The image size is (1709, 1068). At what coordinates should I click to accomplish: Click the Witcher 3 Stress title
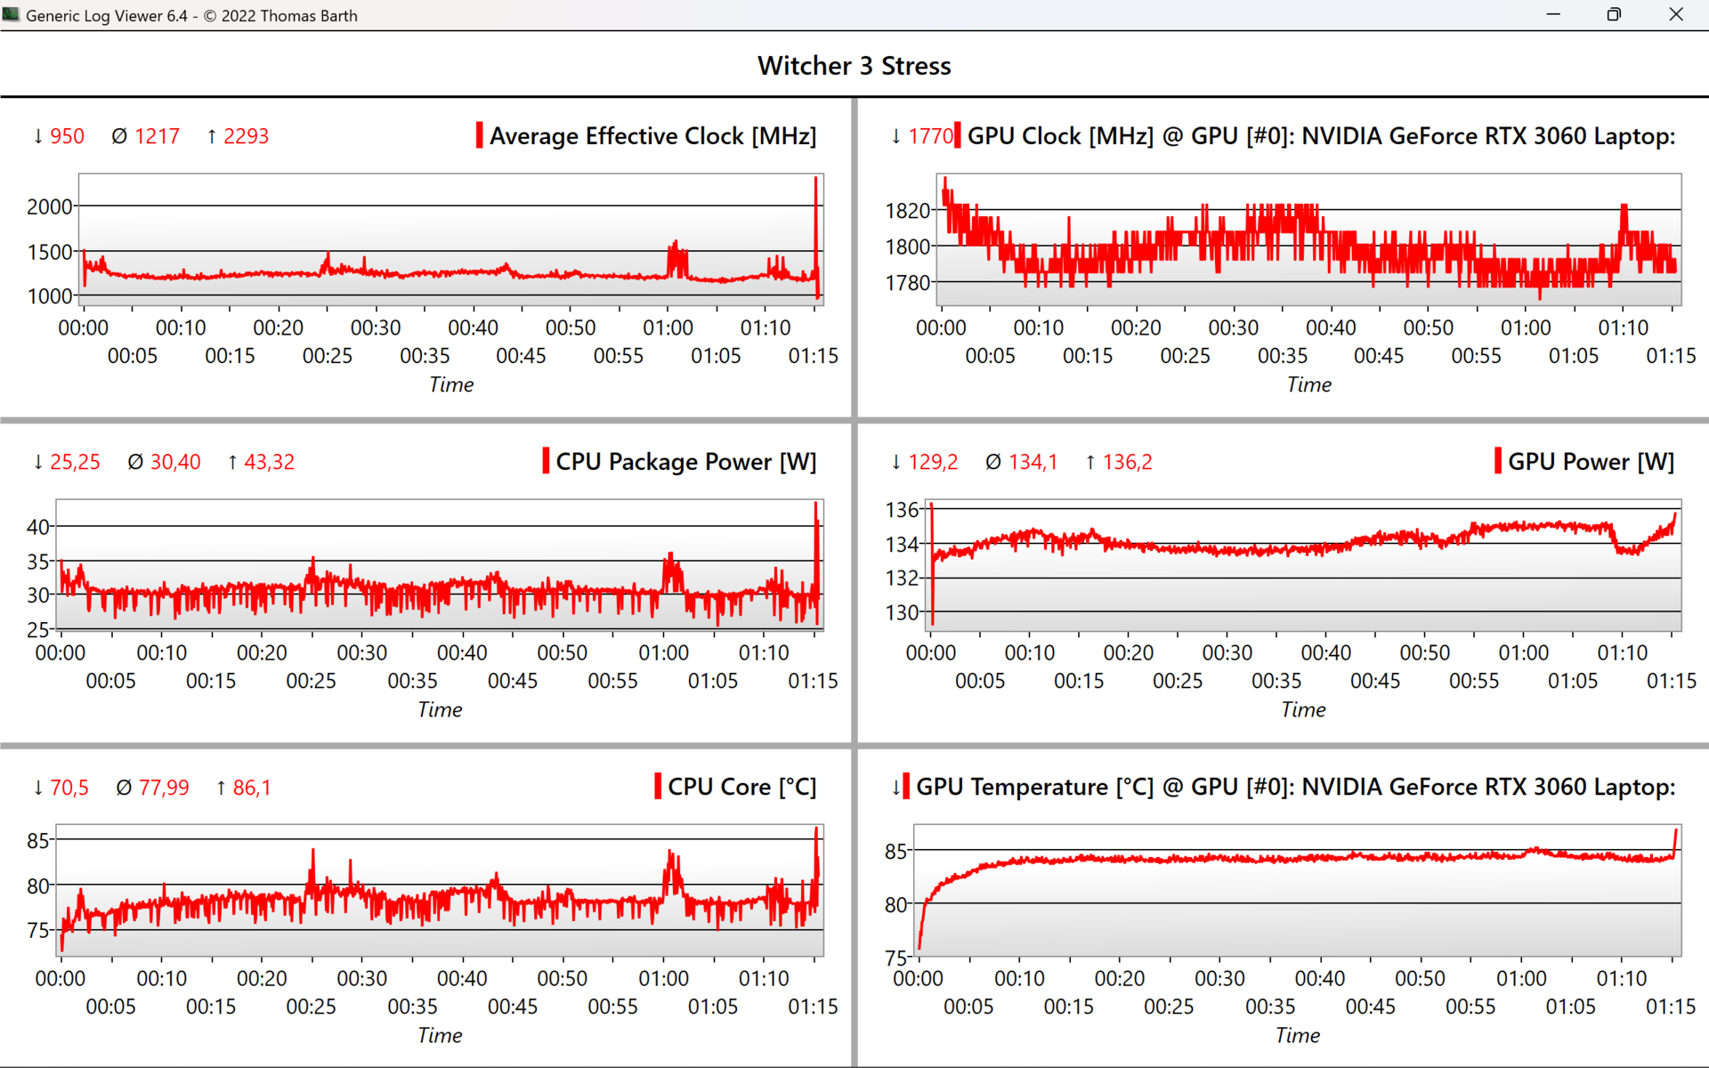point(854,66)
